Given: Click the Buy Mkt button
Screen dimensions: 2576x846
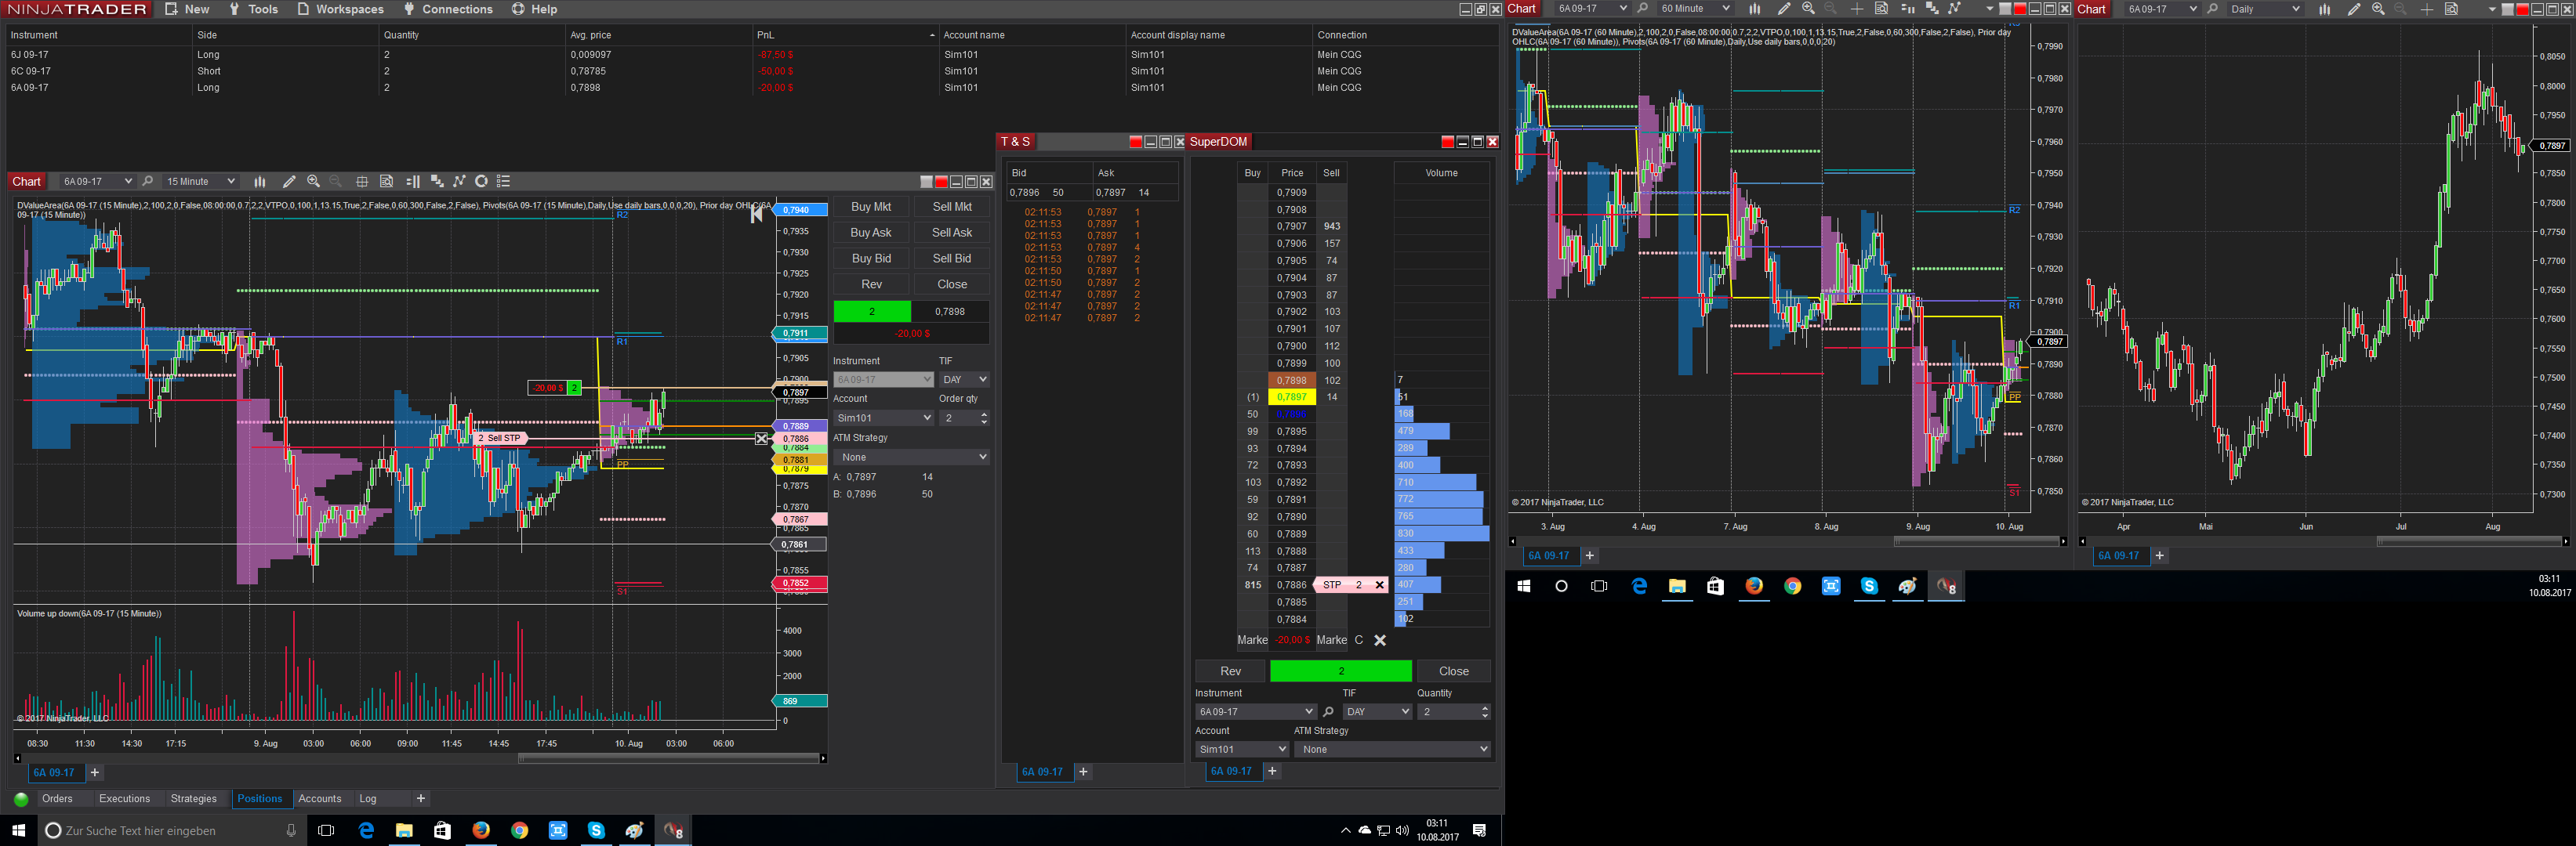Looking at the screenshot, I should tap(871, 207).
